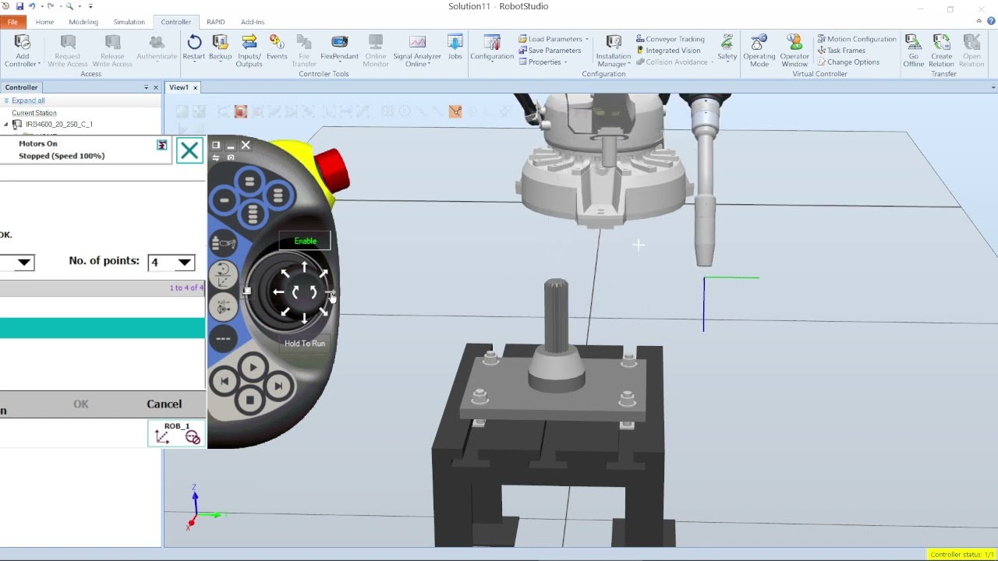Switch to the Modeling ribbon tab
998x561 pixels.
click(x=83, y=22)
